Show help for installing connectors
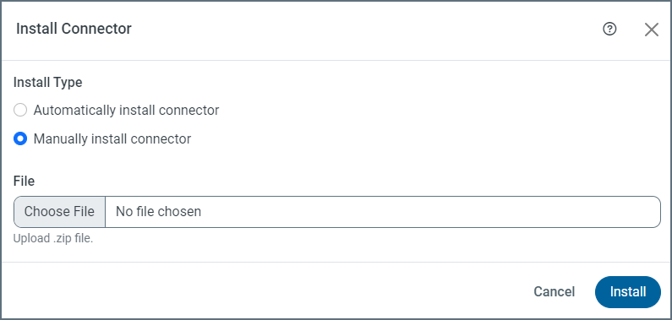672x320 pixels. [609, 29]
